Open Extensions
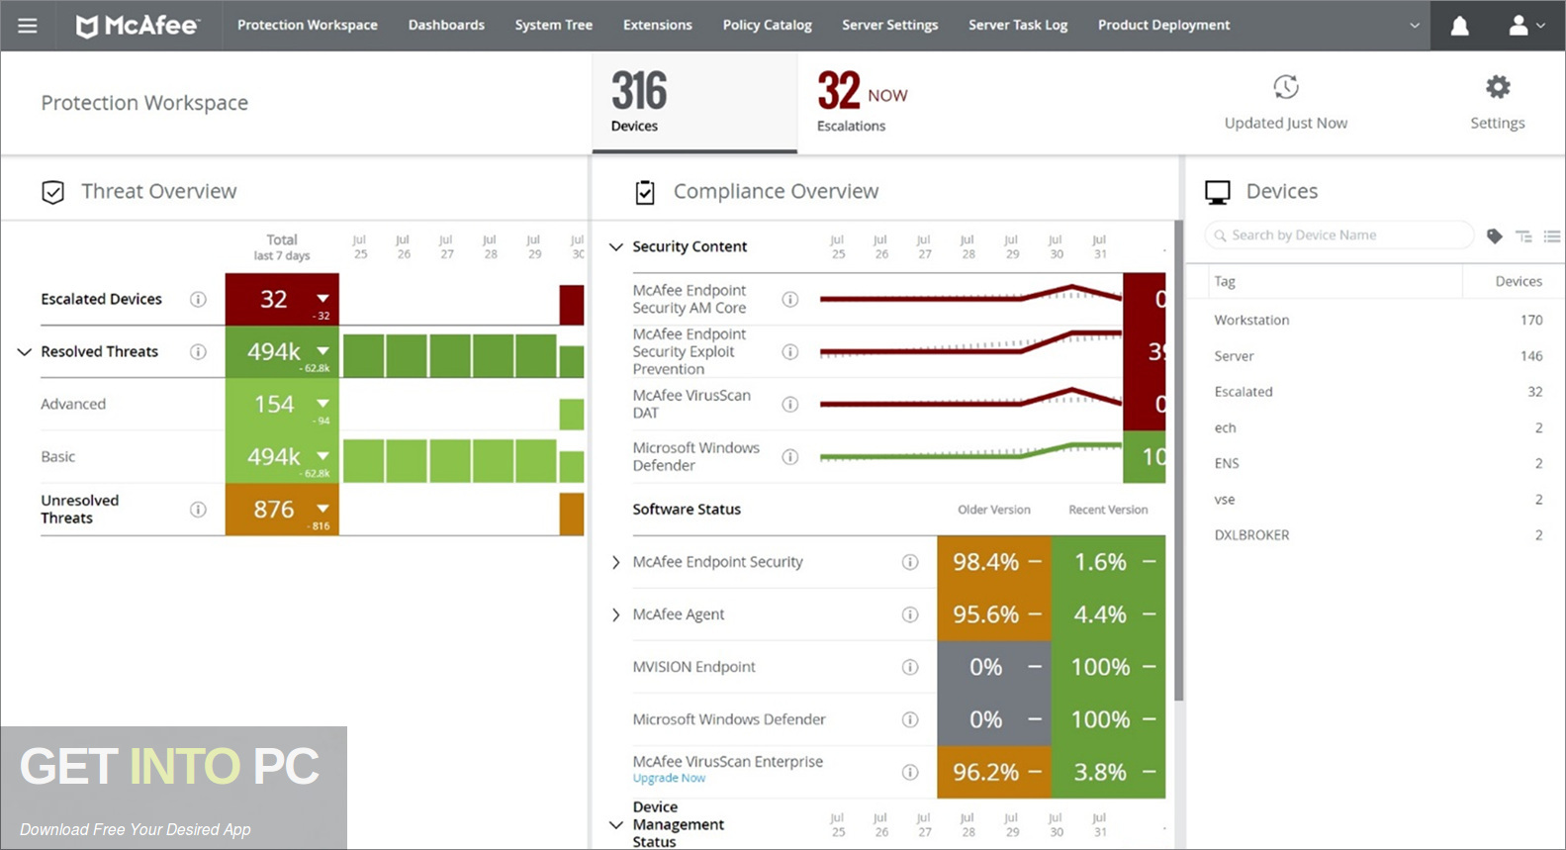The image size is (1566, 850). tap(657, 26)
